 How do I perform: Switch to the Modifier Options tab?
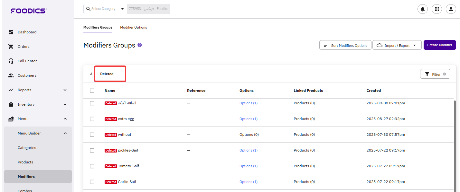[134, 27]
